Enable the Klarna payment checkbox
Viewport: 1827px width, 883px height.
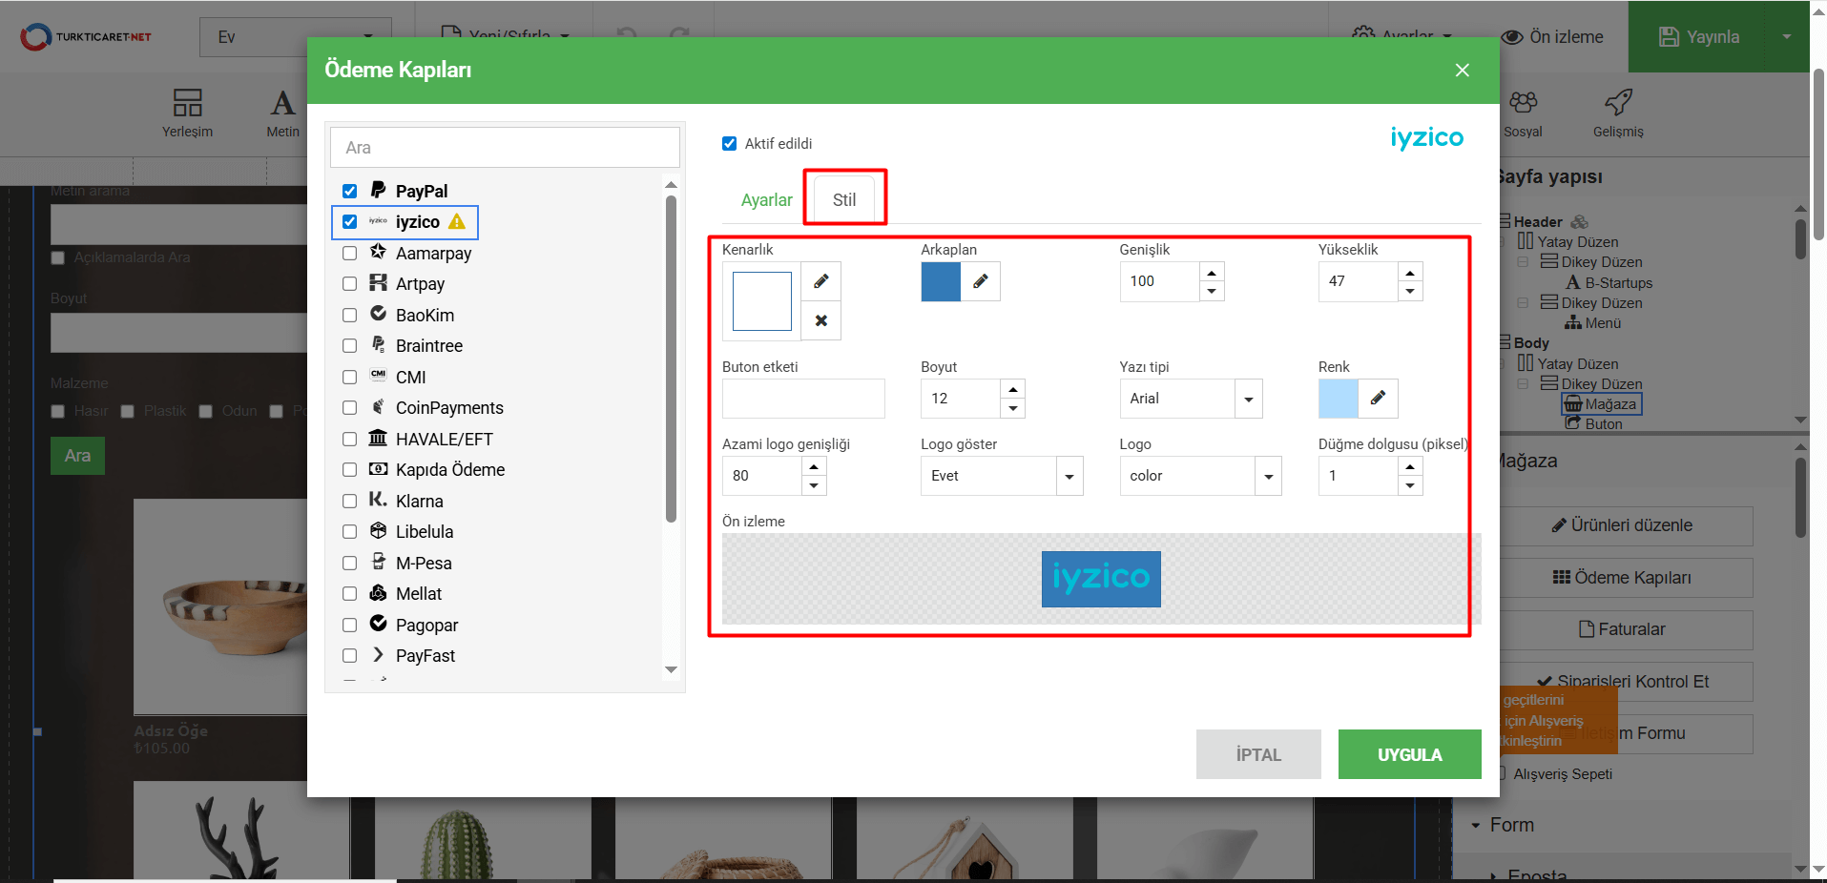pos(350,501)
